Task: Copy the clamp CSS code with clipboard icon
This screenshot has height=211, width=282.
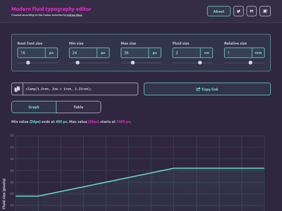Action: 17,89
